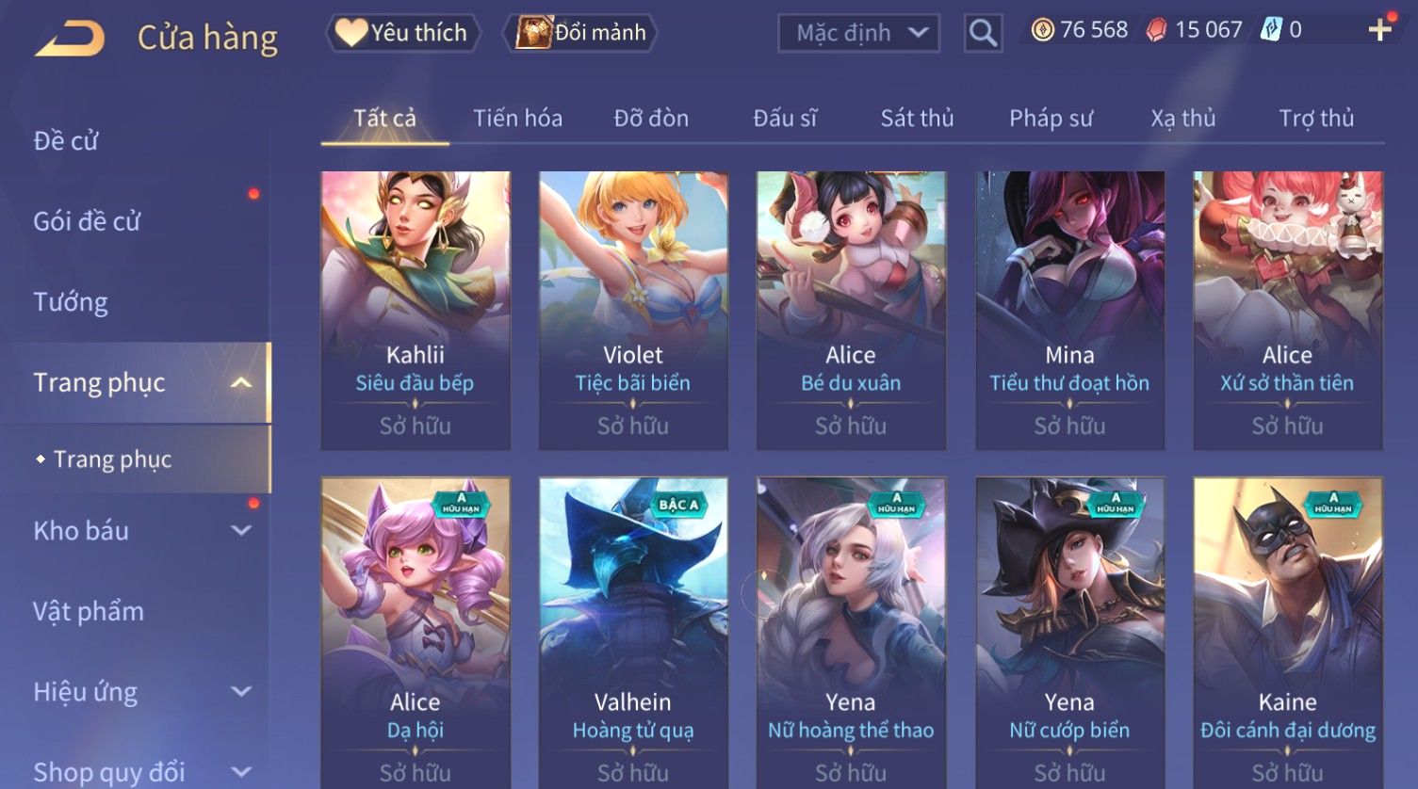Switch to the Tiến hóa tab
Image resolution: width=1418 pixels, height=789 pixels.
pos(517,119)
